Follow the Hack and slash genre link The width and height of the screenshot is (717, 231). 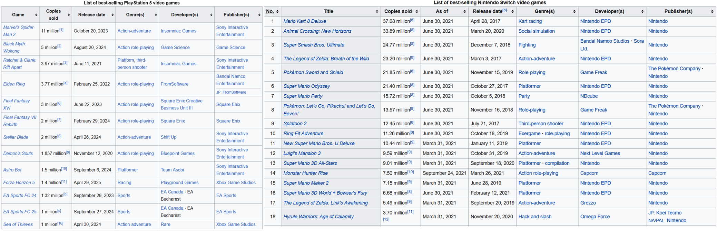point(535,217)
